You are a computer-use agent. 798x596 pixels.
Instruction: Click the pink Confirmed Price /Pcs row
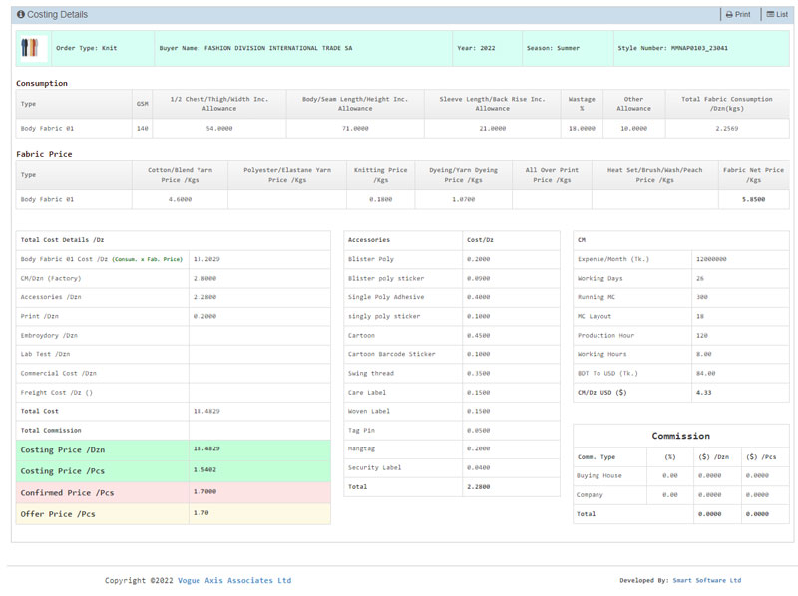tap(175, 492)
